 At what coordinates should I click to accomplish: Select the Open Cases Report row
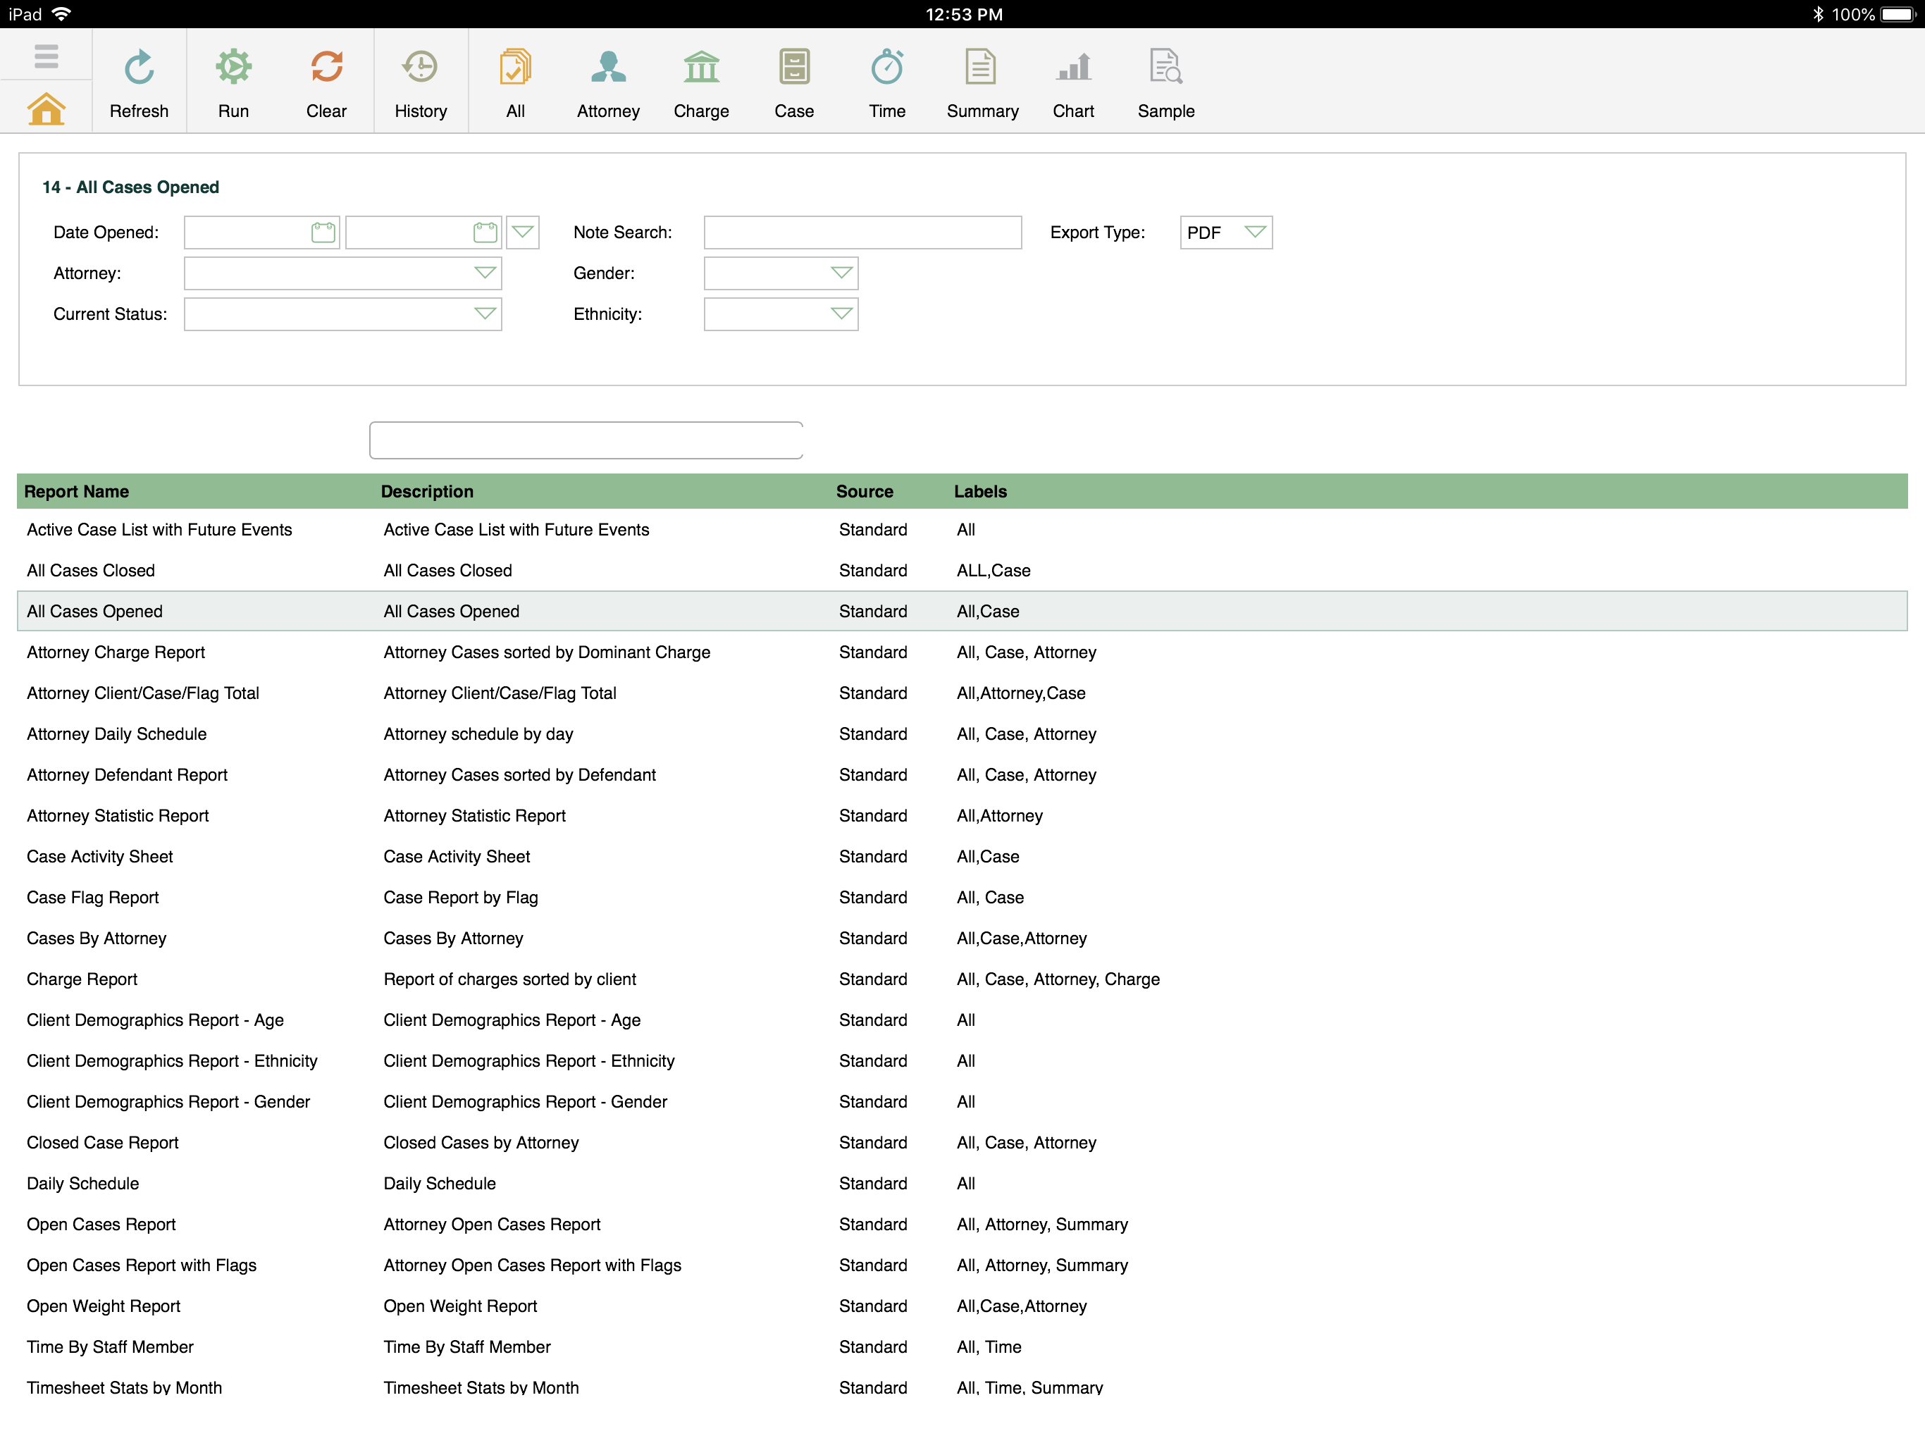click(x=962, y=1225)
